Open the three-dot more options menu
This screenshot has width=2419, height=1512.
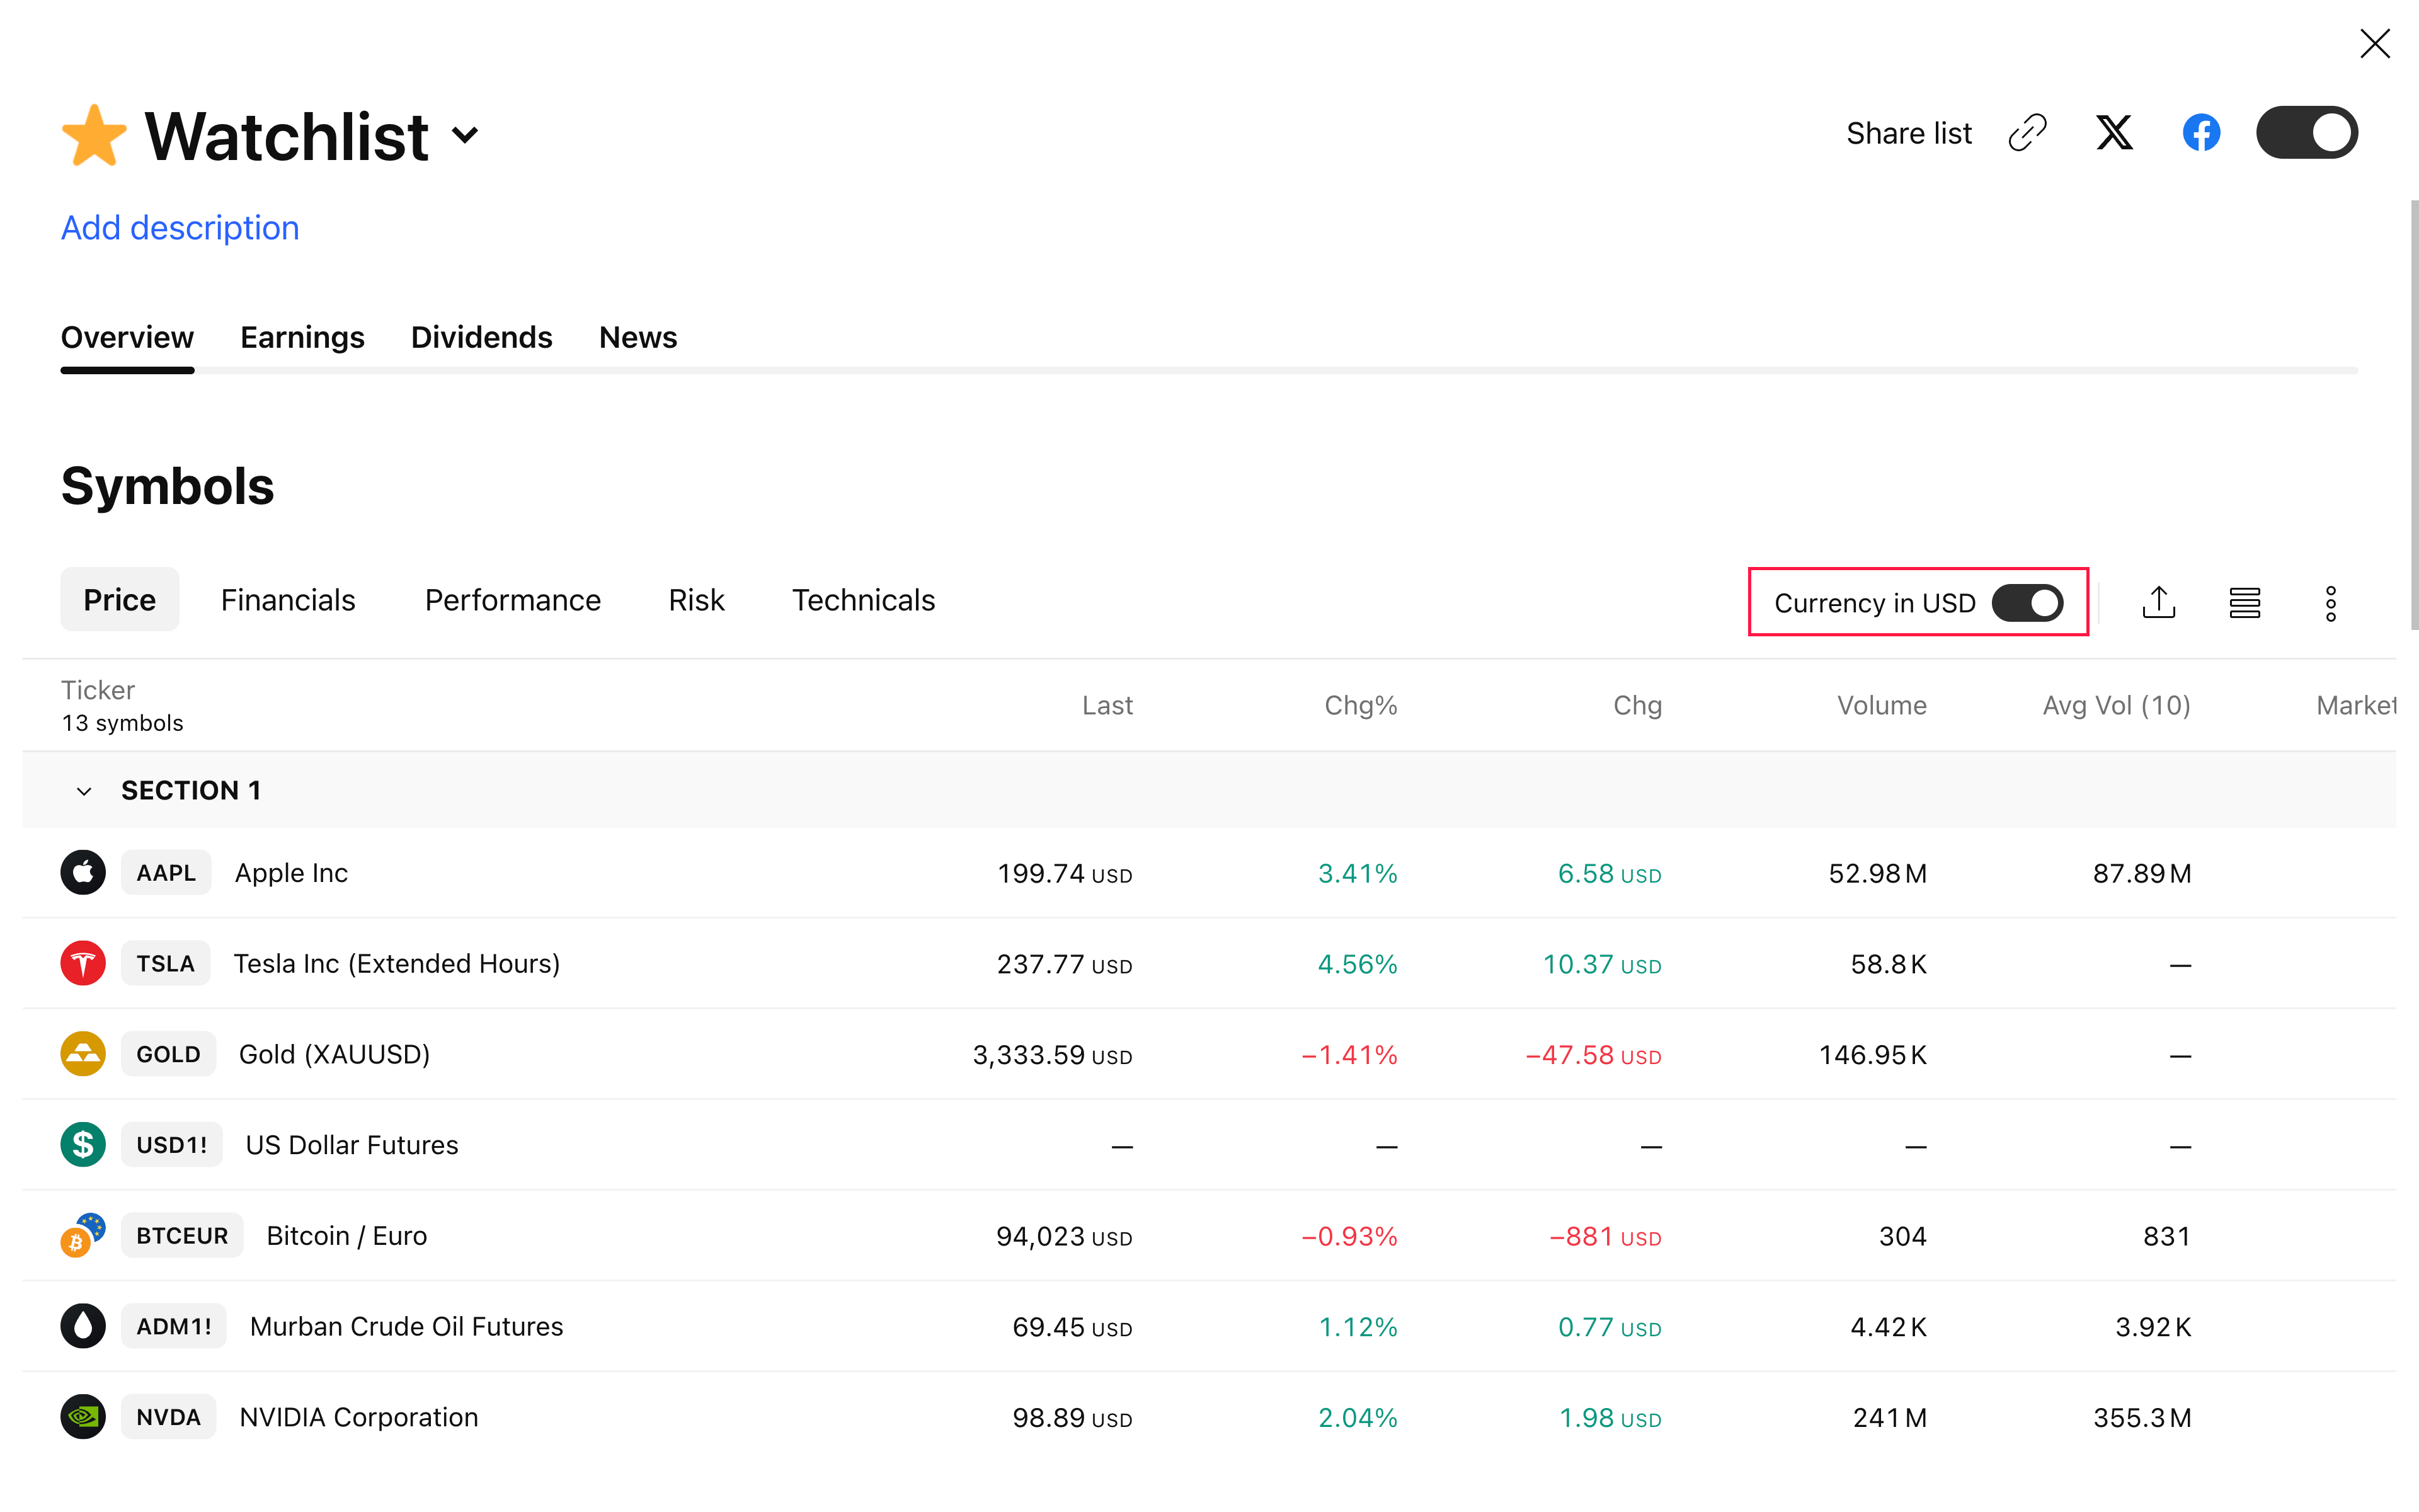point(2330,603)
